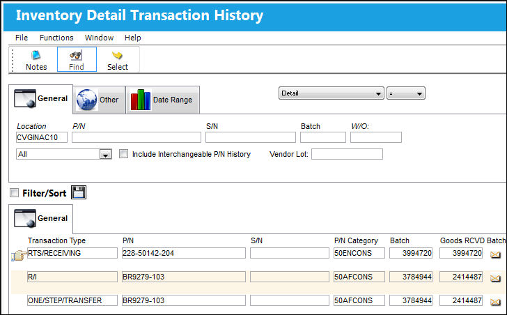Image resolution: width=507 pixels, height=315 pixels.
Task: Click envelope icon on RTS/RECEIVING row
Action: click(x=495, y=255)
